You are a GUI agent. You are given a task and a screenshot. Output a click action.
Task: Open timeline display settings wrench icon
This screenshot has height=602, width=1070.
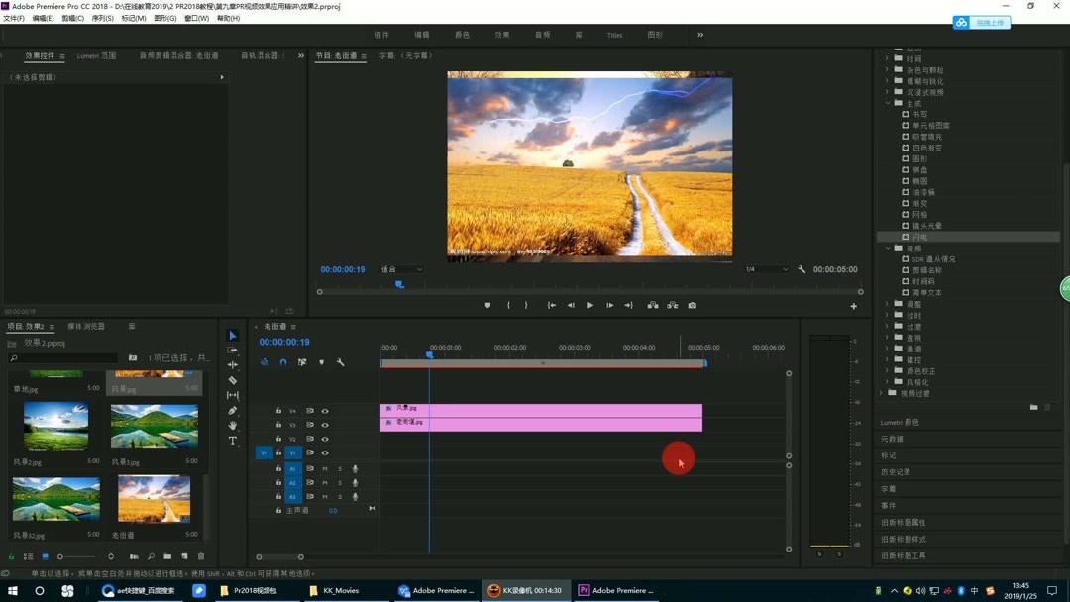coord(340,362)
